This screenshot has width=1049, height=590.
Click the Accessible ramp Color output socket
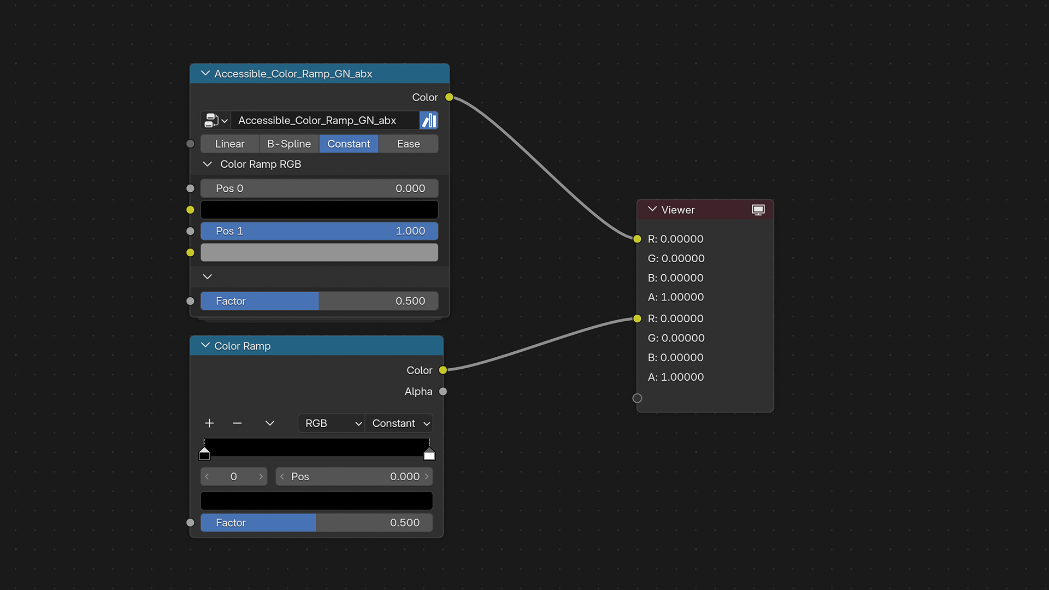click(449, 97)
